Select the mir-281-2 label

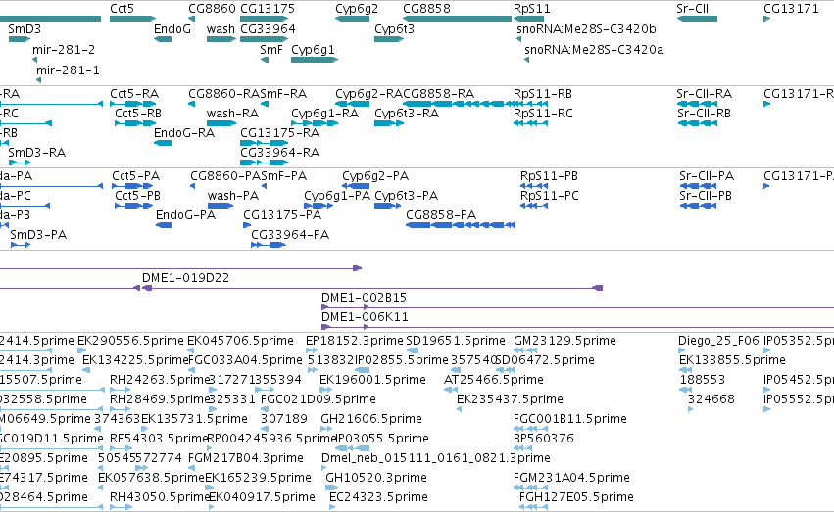coord(64,50)
